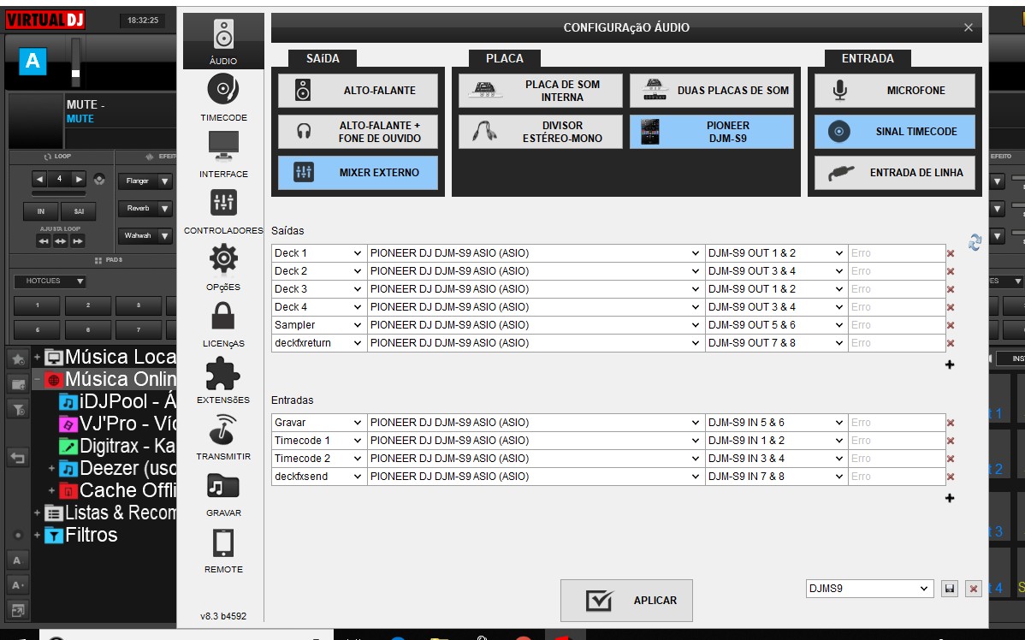Open the Sampler output type dropdown
The height and width of the screenshot is (640, 1025).
pyautogui.click(x=319, y=325)
